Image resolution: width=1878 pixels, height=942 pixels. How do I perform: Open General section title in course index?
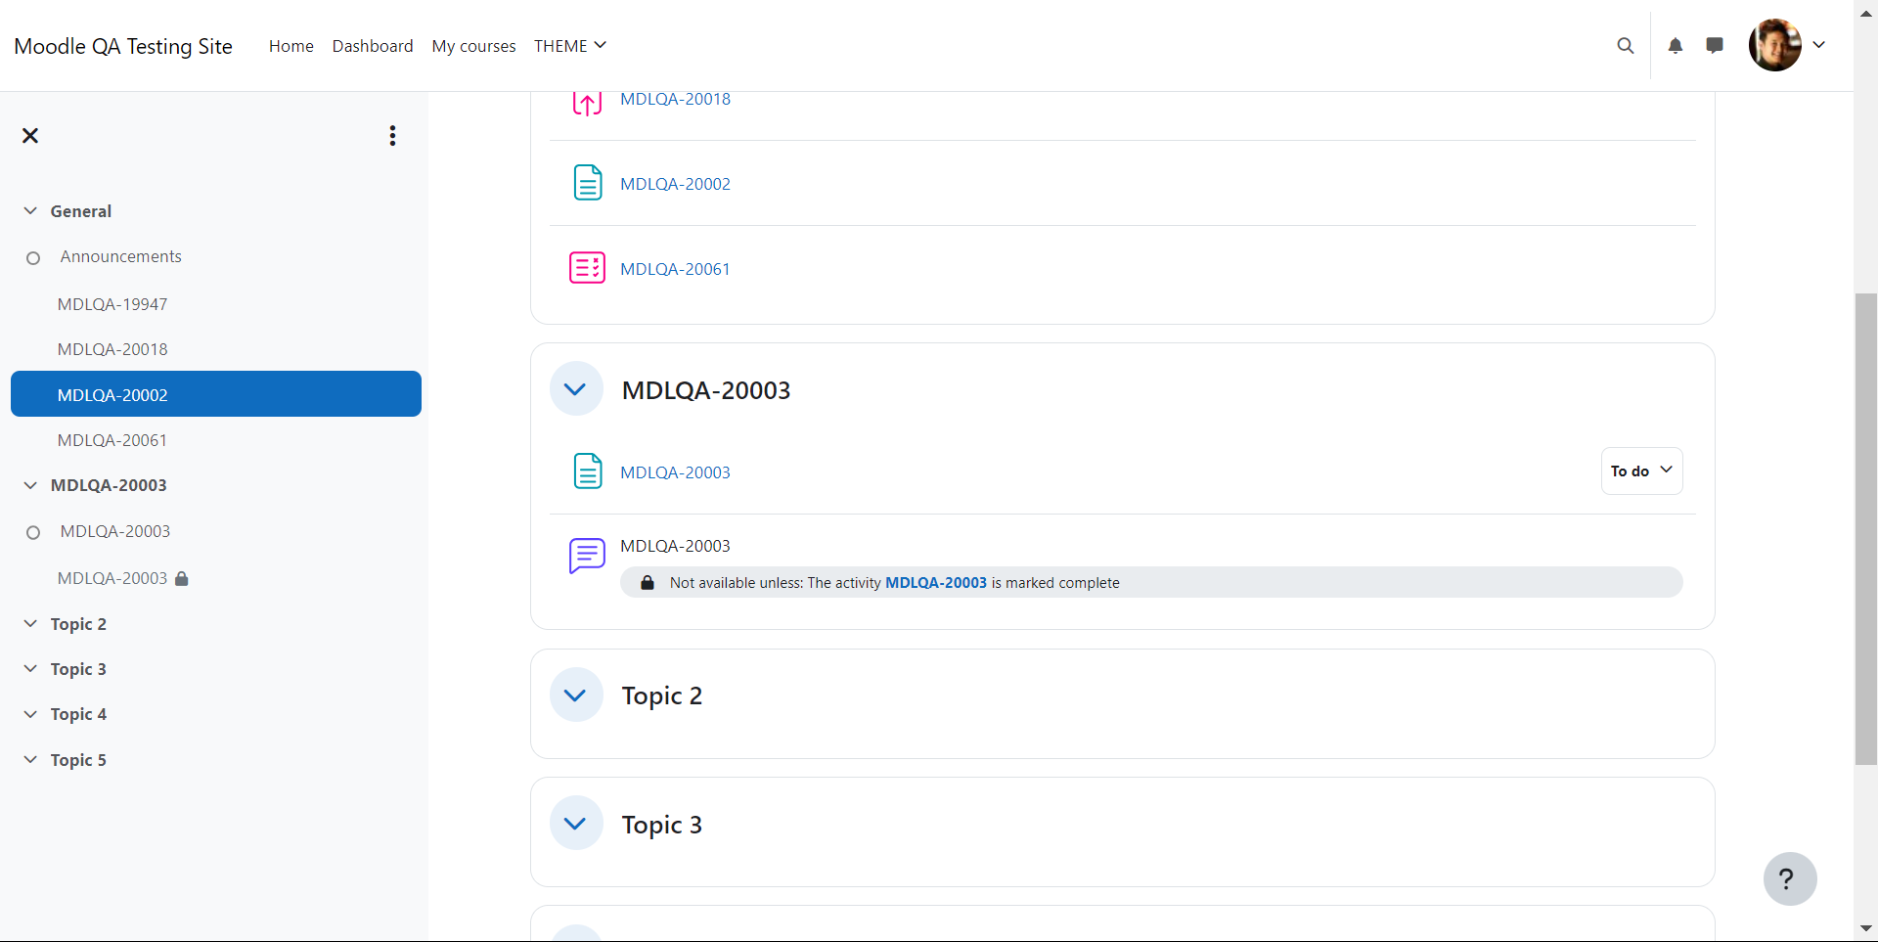coord(81,211)
